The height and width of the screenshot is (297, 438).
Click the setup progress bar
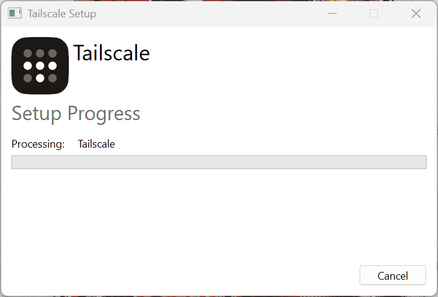click(218, 163)
